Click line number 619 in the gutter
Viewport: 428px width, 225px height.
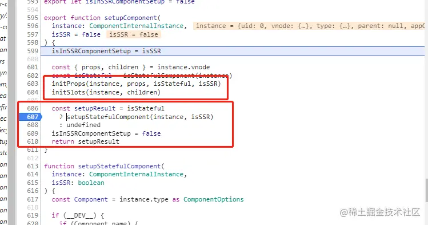33,215
